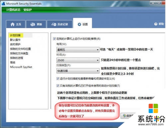Select 计划扫描 in the settings list
This screenshot has height=128, width=166.
(x=15, y=35)
